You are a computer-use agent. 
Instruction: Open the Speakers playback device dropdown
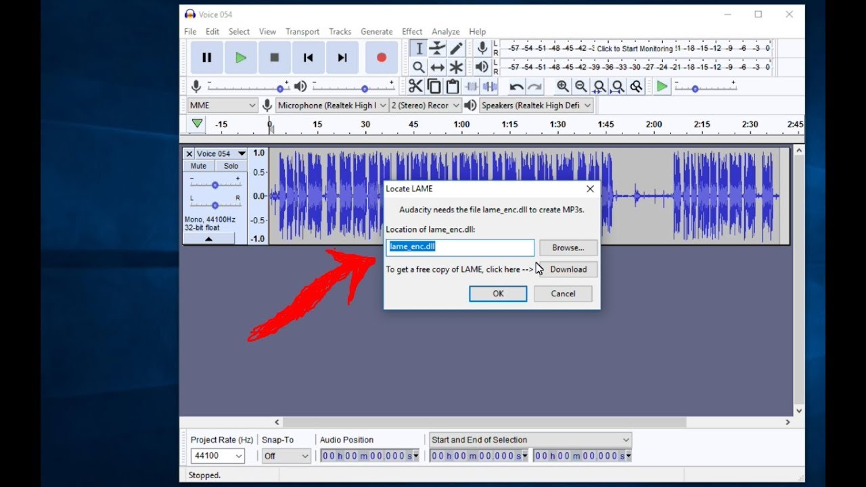pos(537,106)
